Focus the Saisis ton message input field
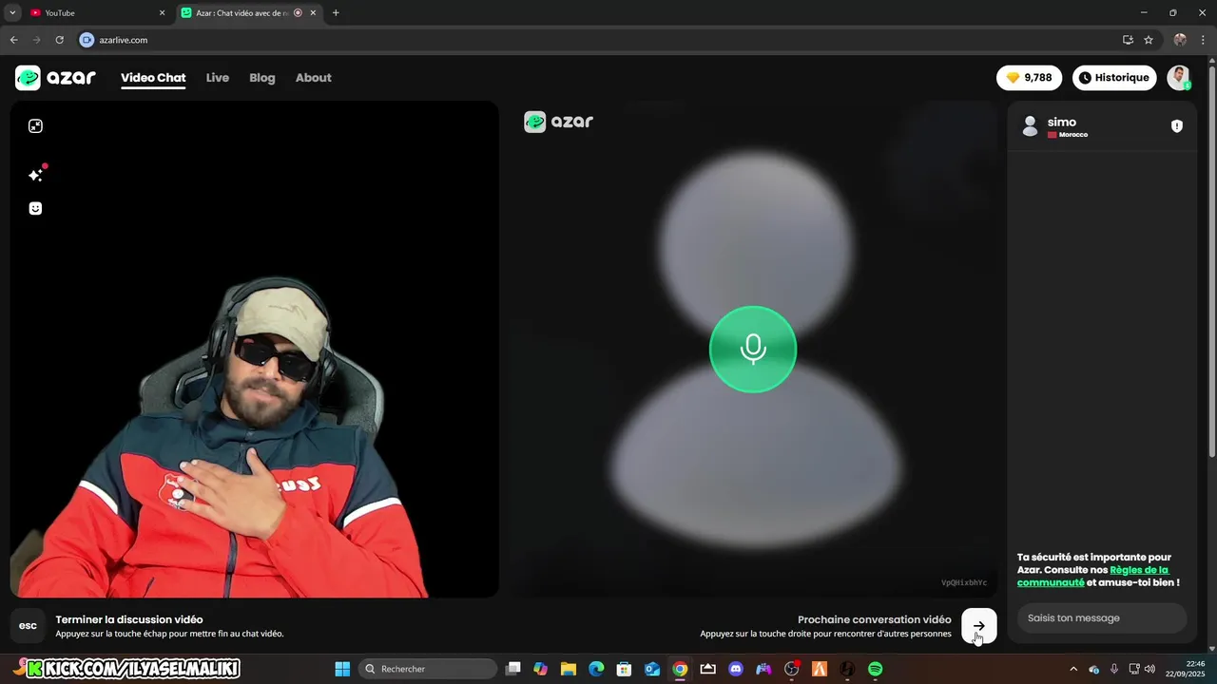 [x=1102, y=618]
